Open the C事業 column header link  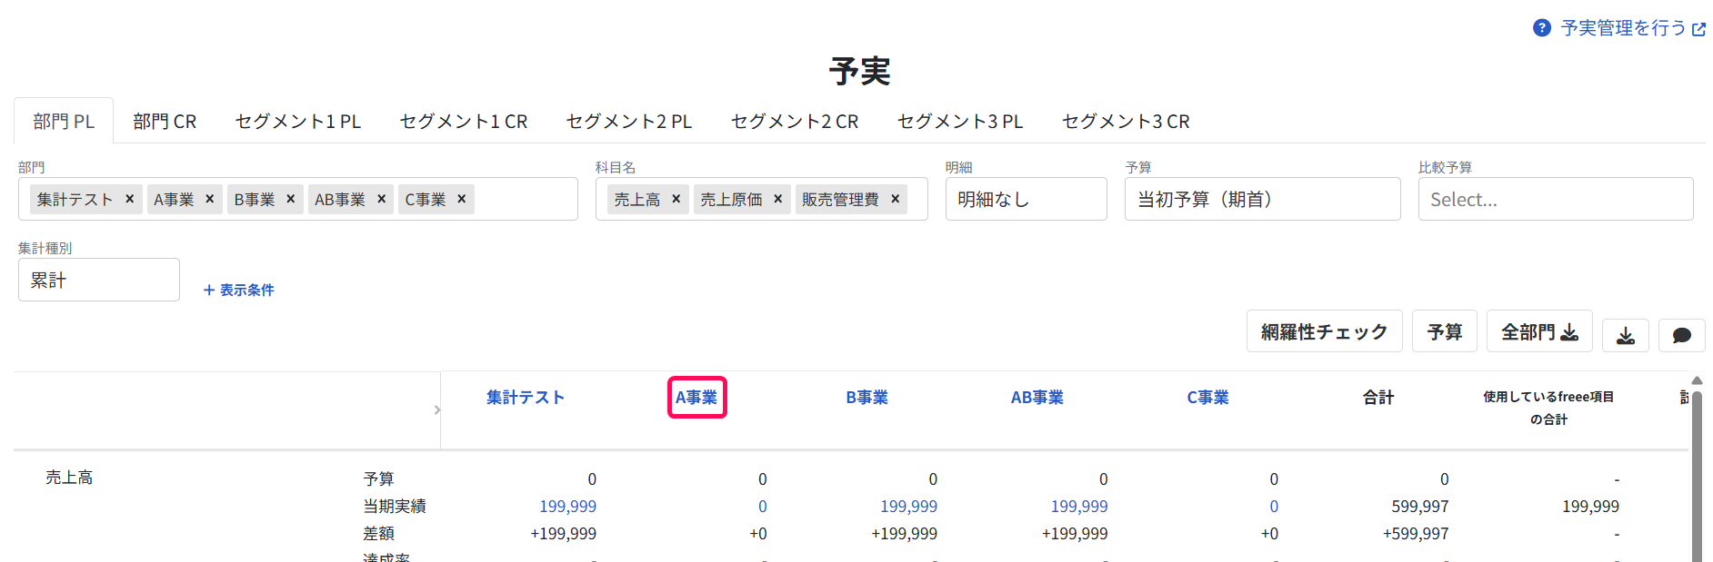click(1207, 398)
